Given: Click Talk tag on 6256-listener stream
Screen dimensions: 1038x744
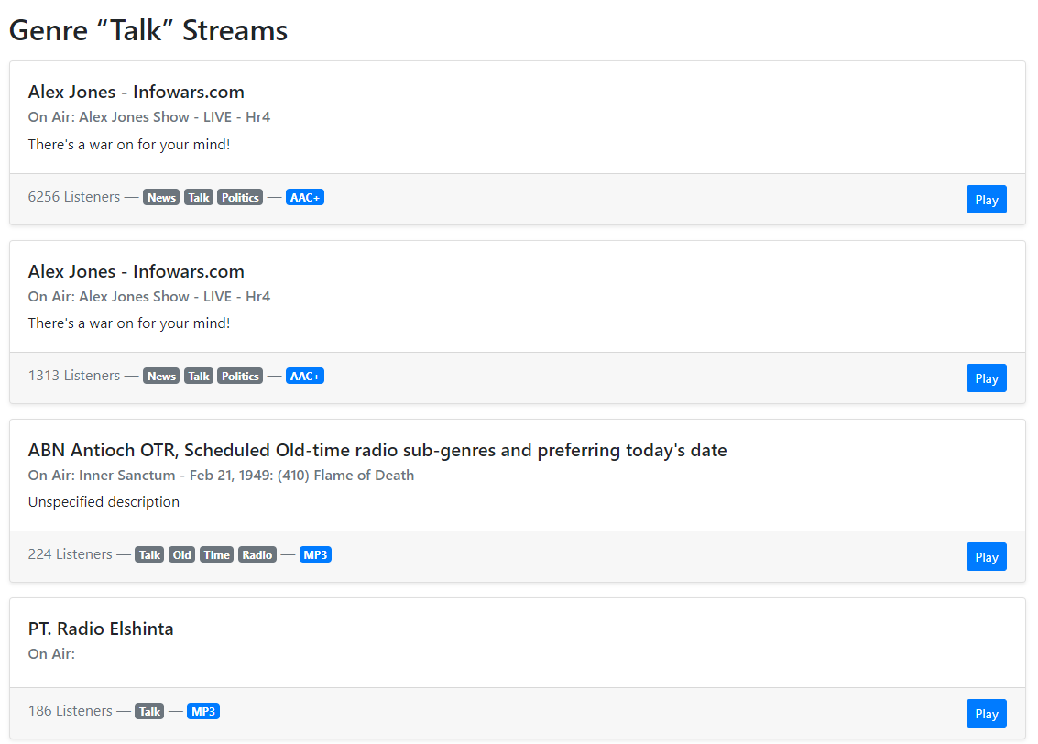Looking at the screenshot, I should pyautogui.click(x=199, y=198).
